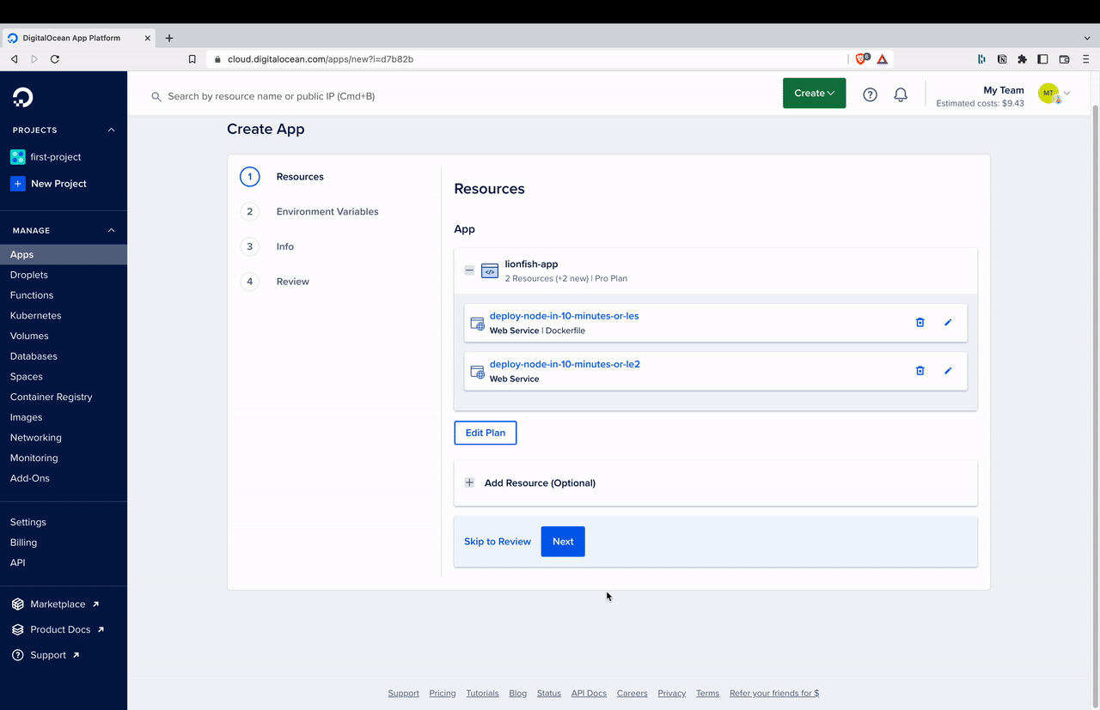Image resolution: width=1100 pixels, height=710 pixels.
Task: Open the Edit Plan dialog
Action: (x=485, y=433)
